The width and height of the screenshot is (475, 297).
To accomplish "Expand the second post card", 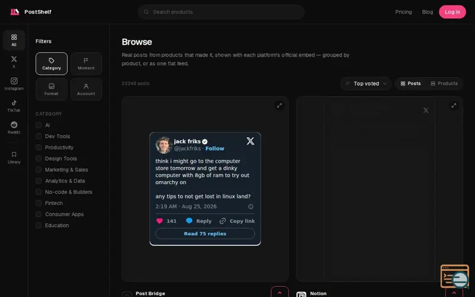I will (454, 106).
